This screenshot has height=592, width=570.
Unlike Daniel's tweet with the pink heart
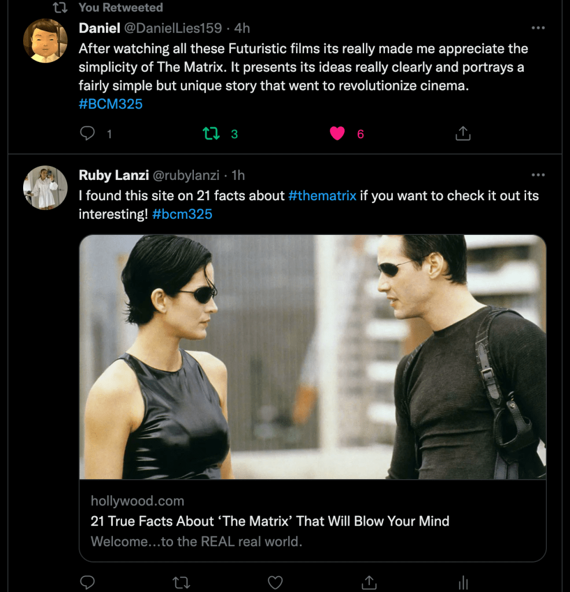[337, 134]
